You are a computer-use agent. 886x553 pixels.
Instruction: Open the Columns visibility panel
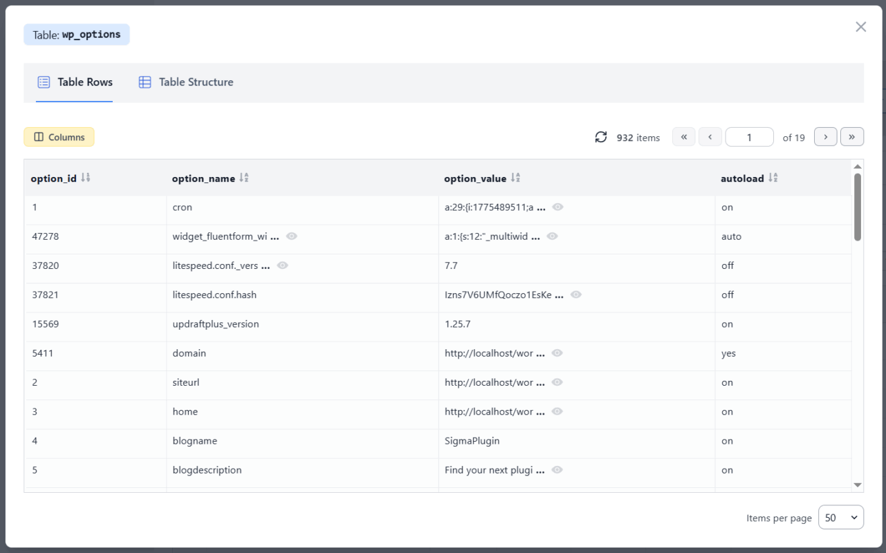[59, 137]
